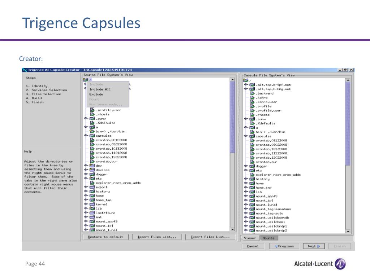Click the dev folder icon in Source view
The image size is (370, 277).
coord(92,166)
